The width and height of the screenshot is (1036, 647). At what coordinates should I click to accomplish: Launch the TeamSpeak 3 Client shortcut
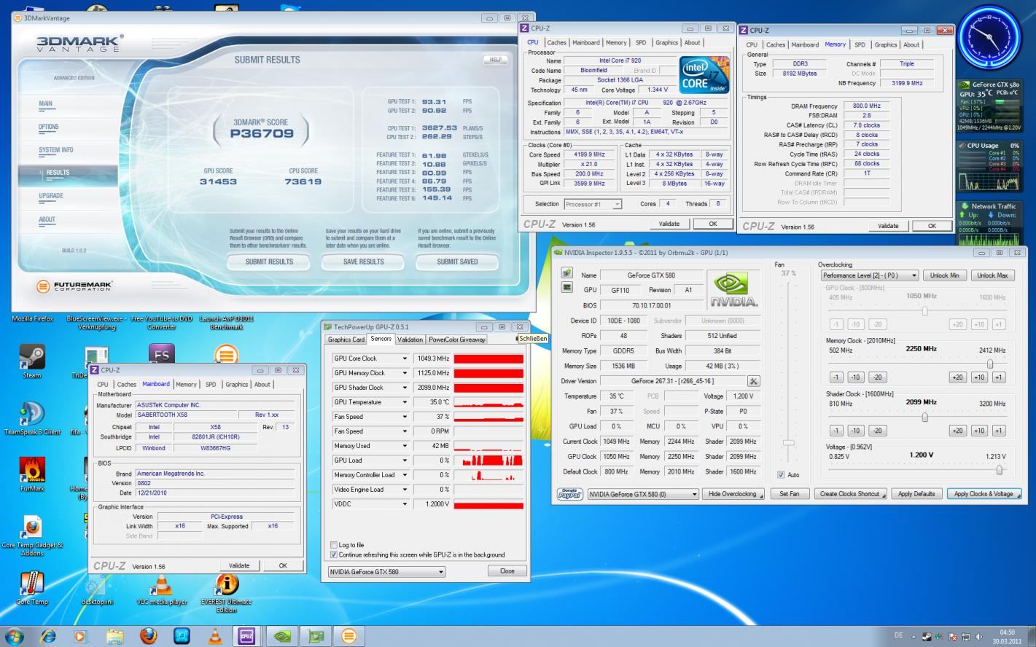coord(32,418)
